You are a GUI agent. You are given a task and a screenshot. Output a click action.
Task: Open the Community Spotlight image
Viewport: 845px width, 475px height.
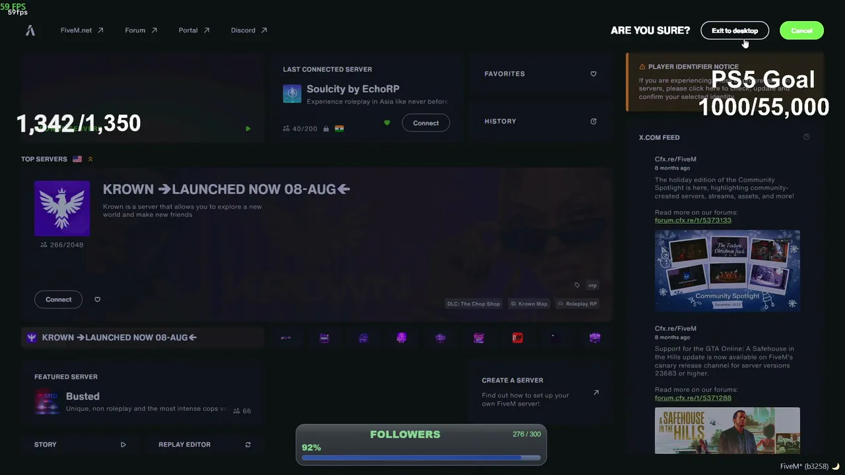(727, 270)
